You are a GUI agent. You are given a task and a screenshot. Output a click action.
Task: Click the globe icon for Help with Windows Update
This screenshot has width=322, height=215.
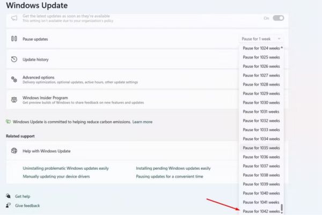(x=14, y=151)
